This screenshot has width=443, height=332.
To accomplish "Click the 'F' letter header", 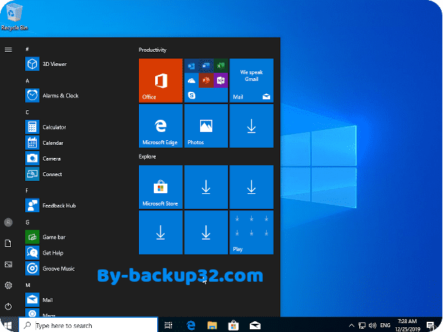I will pos(27,190).
